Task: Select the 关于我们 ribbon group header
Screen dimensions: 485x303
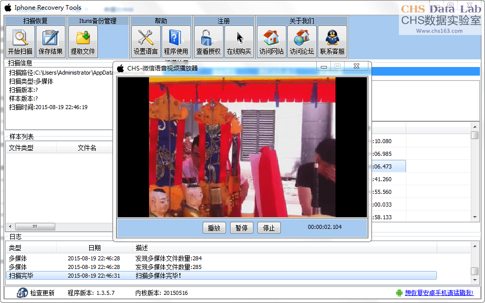Action: [x=302, y=21]
